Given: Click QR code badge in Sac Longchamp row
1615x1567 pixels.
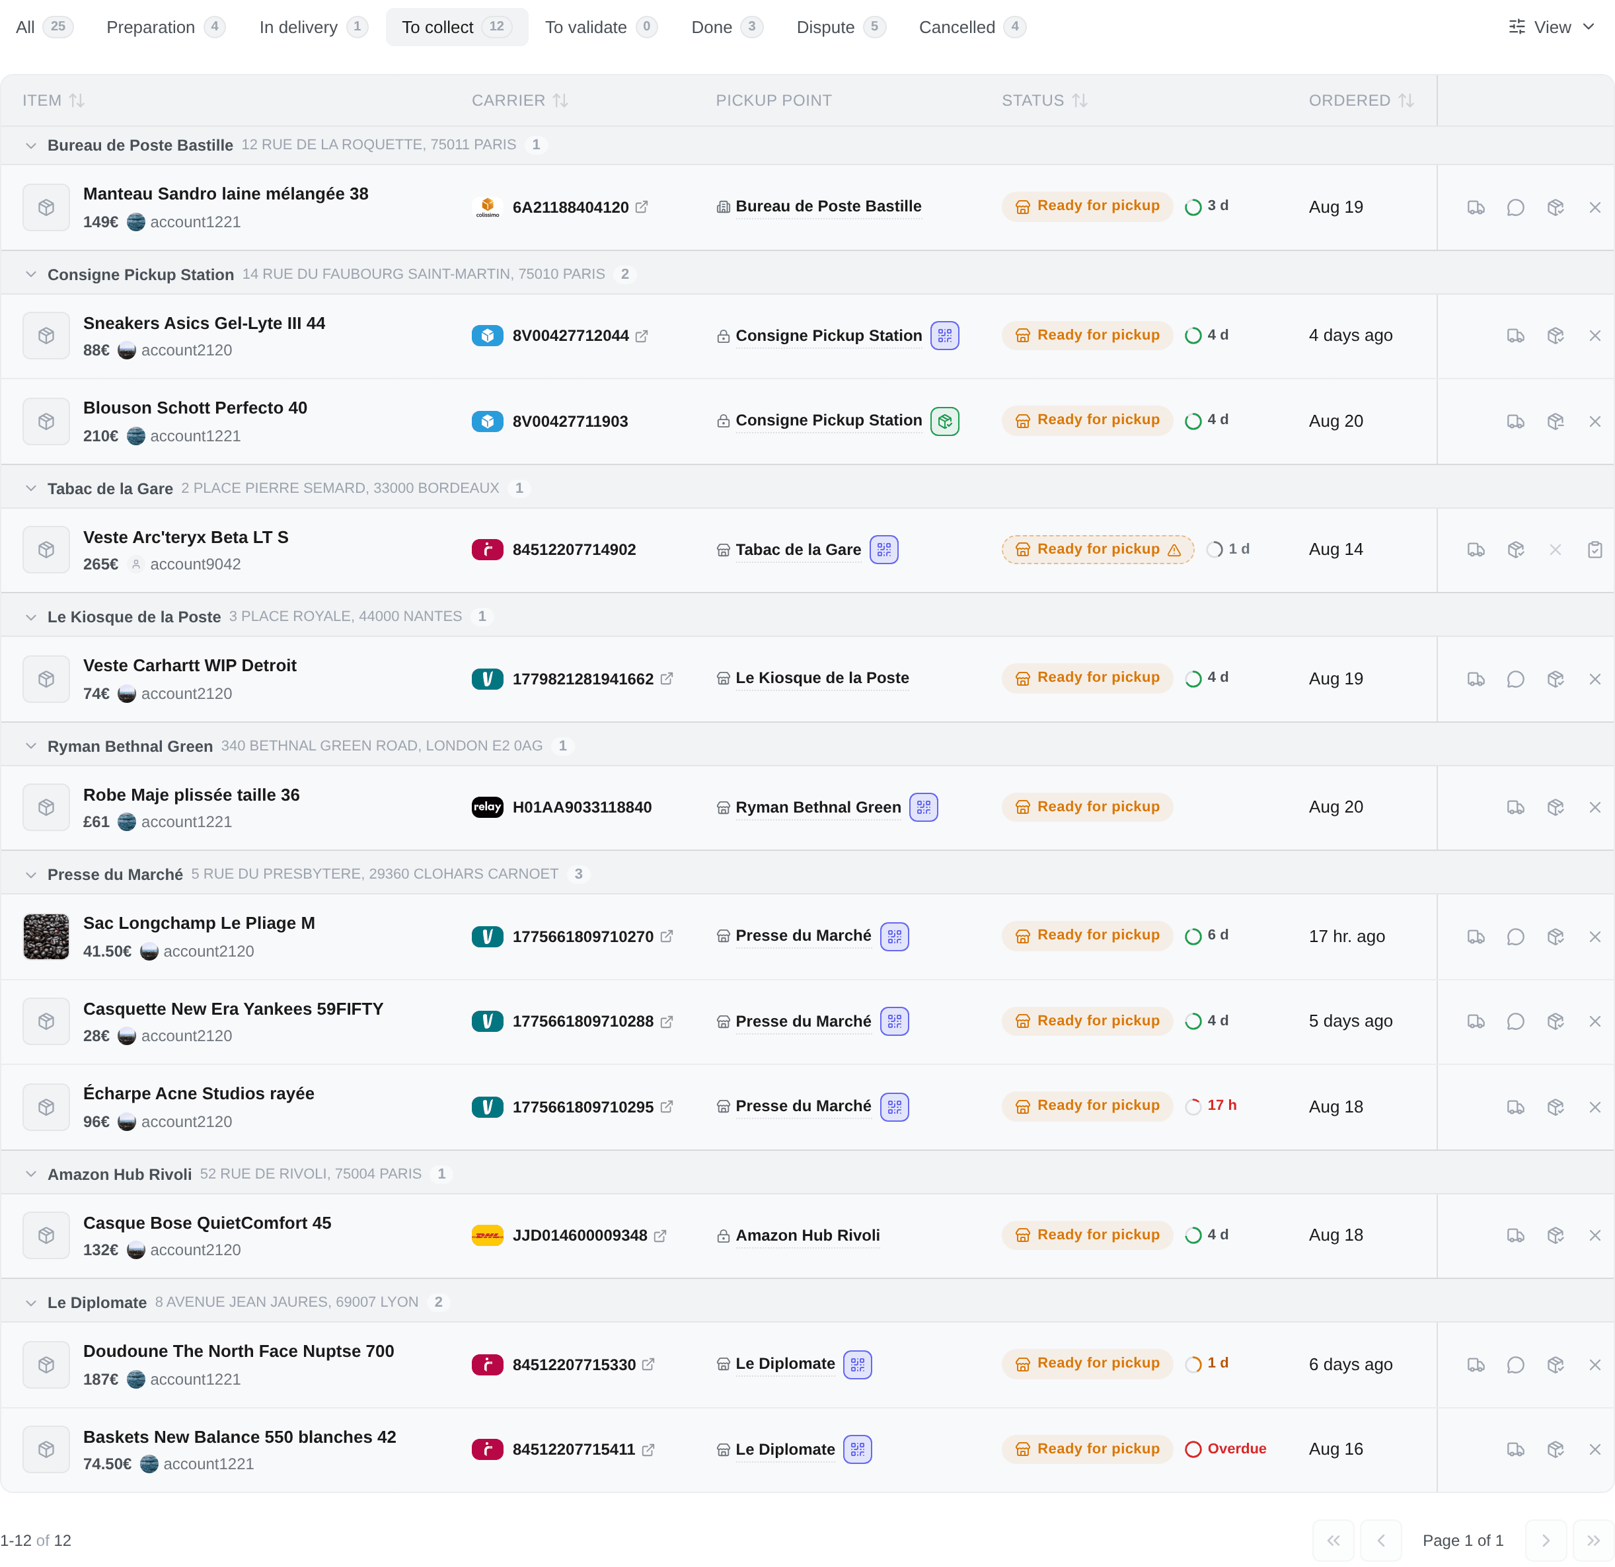Looking at the screenshot, I should coord(894,937).
